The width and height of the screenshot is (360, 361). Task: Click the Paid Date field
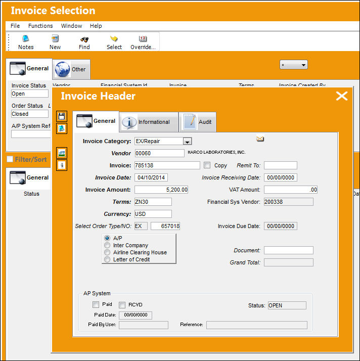pyautogui.click(x=136, y=315)
